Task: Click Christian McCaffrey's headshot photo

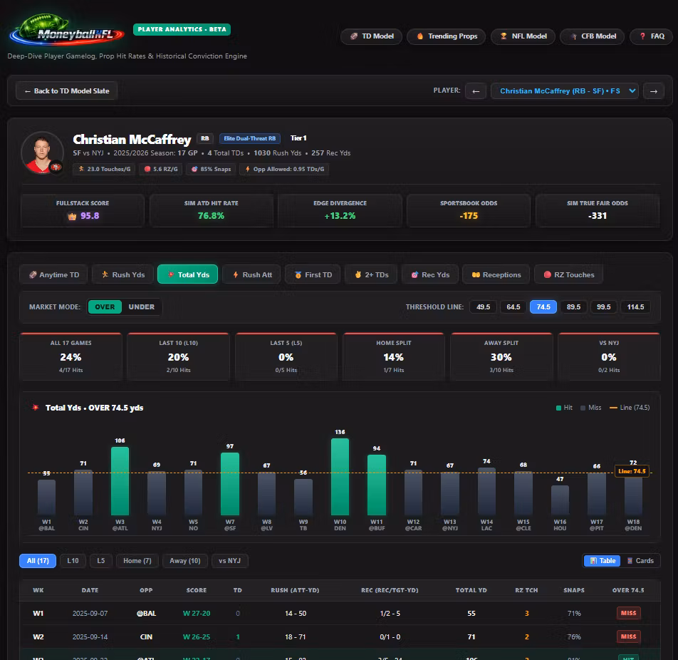Action: 42,153
